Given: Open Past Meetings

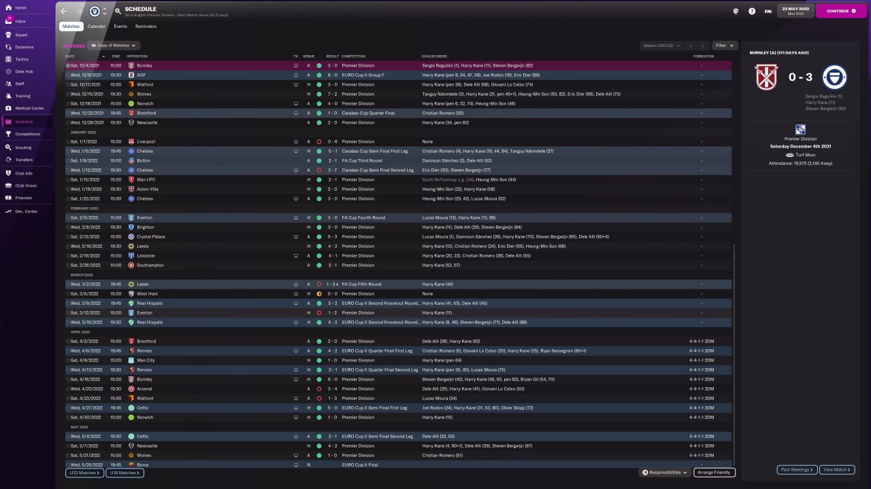Looking at the screenshot, I should [x=797, y=469].
